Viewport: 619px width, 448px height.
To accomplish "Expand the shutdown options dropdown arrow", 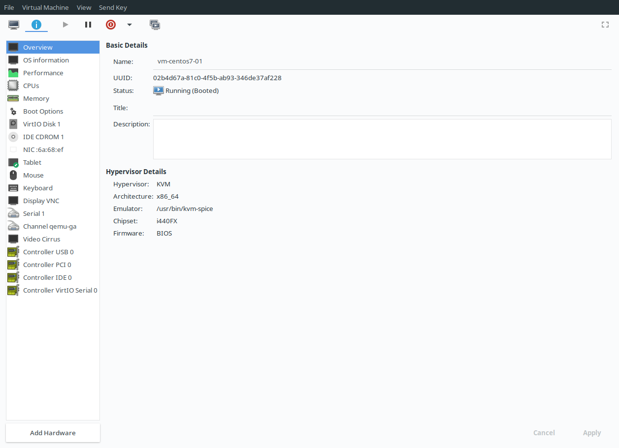I will [130, 25].
